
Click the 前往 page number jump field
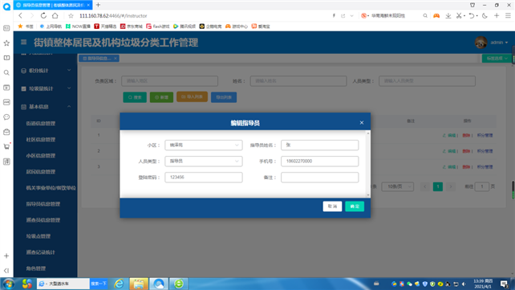tap(482, 186)
